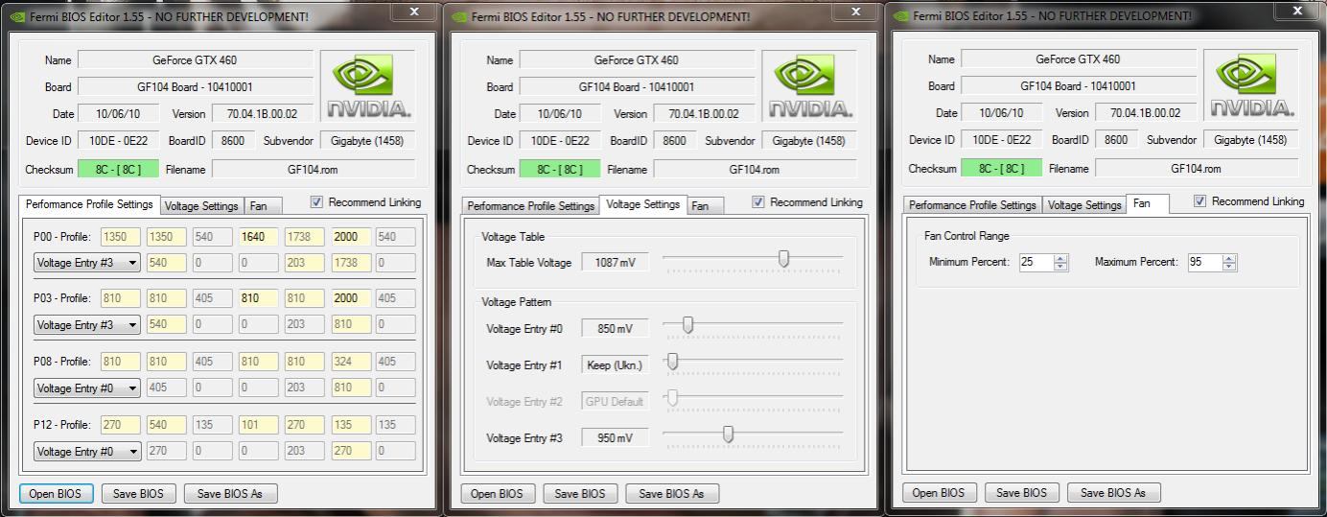This screenshot has width=1327, height=517.
Task: Click the Filename field in the right window
Action: [1197, 168]
